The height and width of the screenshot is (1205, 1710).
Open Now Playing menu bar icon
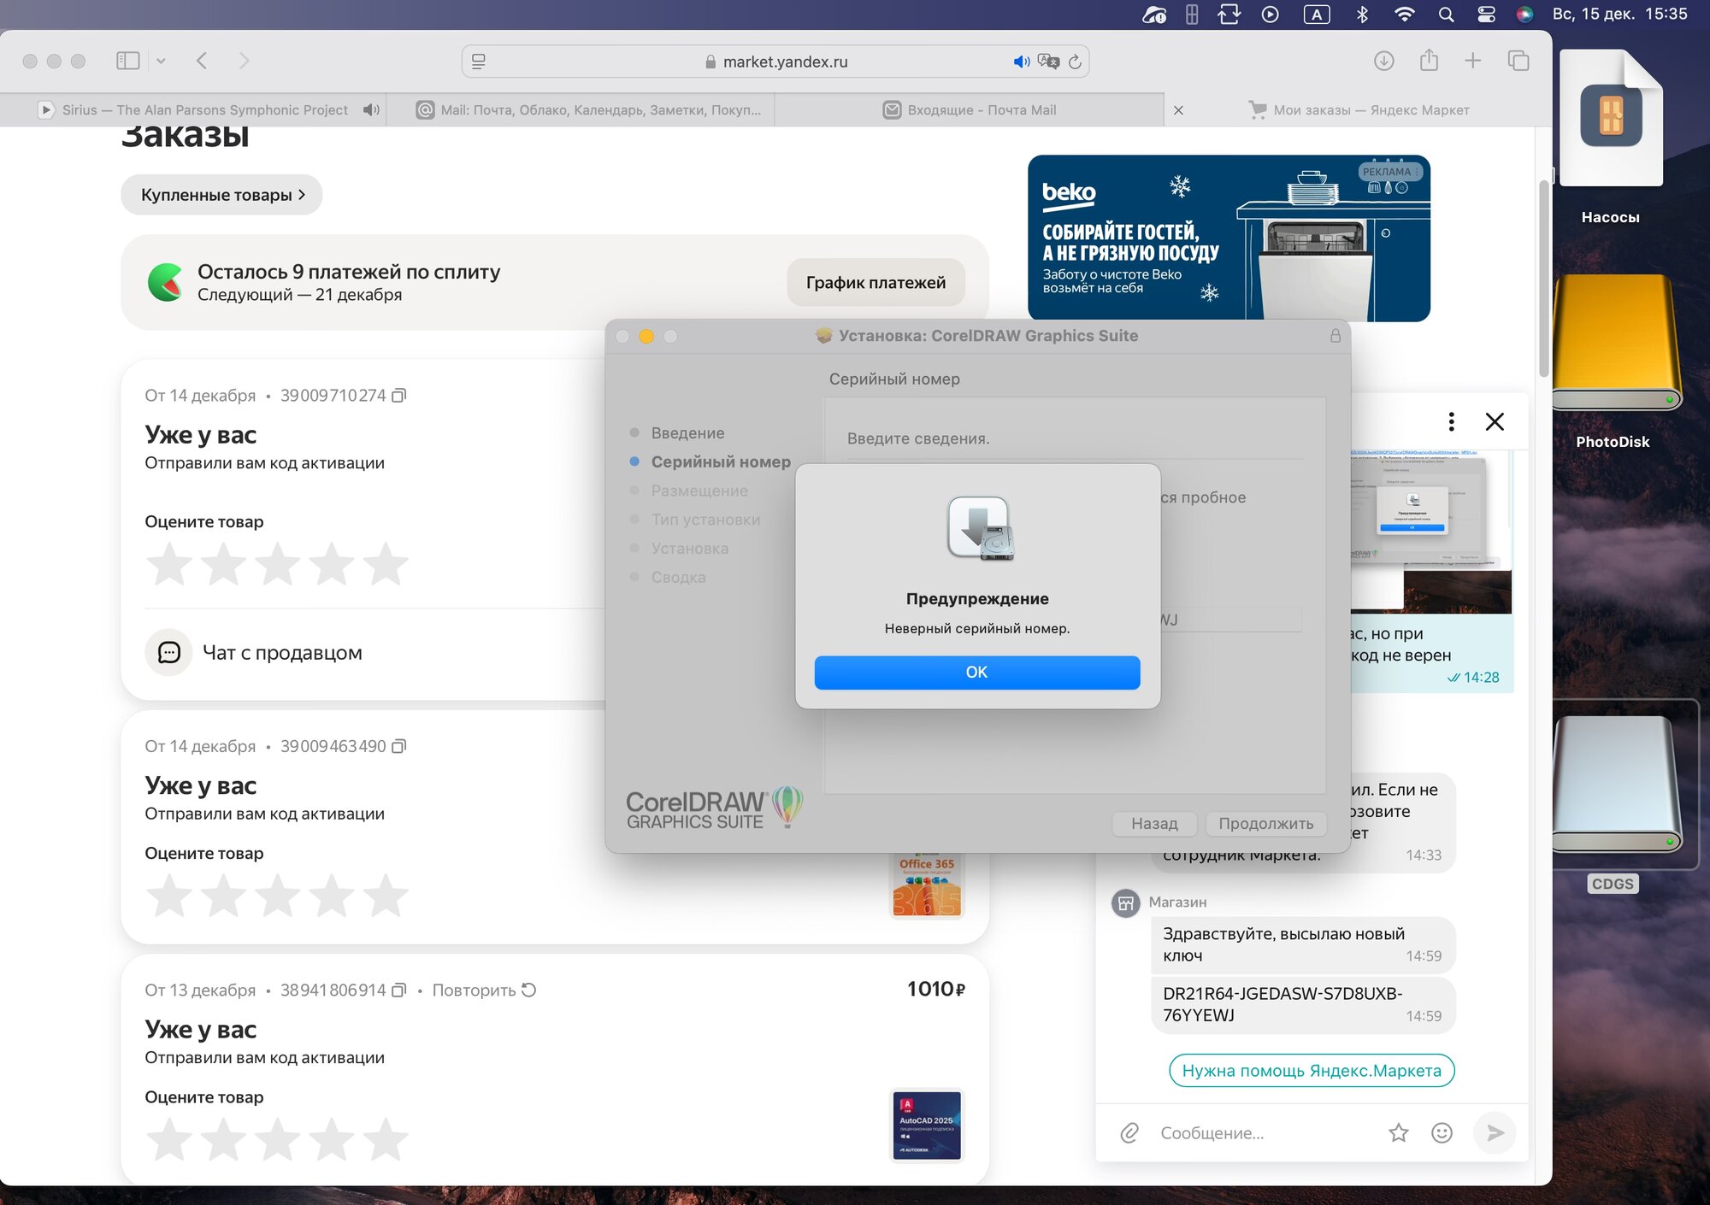(1271, 15)
